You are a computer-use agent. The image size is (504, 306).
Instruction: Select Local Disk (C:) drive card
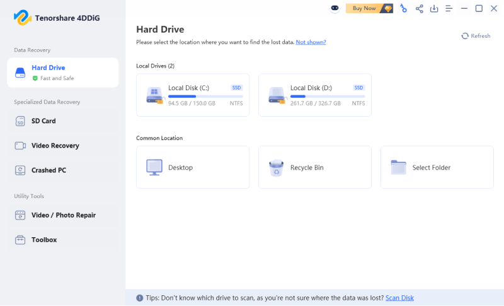click(x=193, y=95)
